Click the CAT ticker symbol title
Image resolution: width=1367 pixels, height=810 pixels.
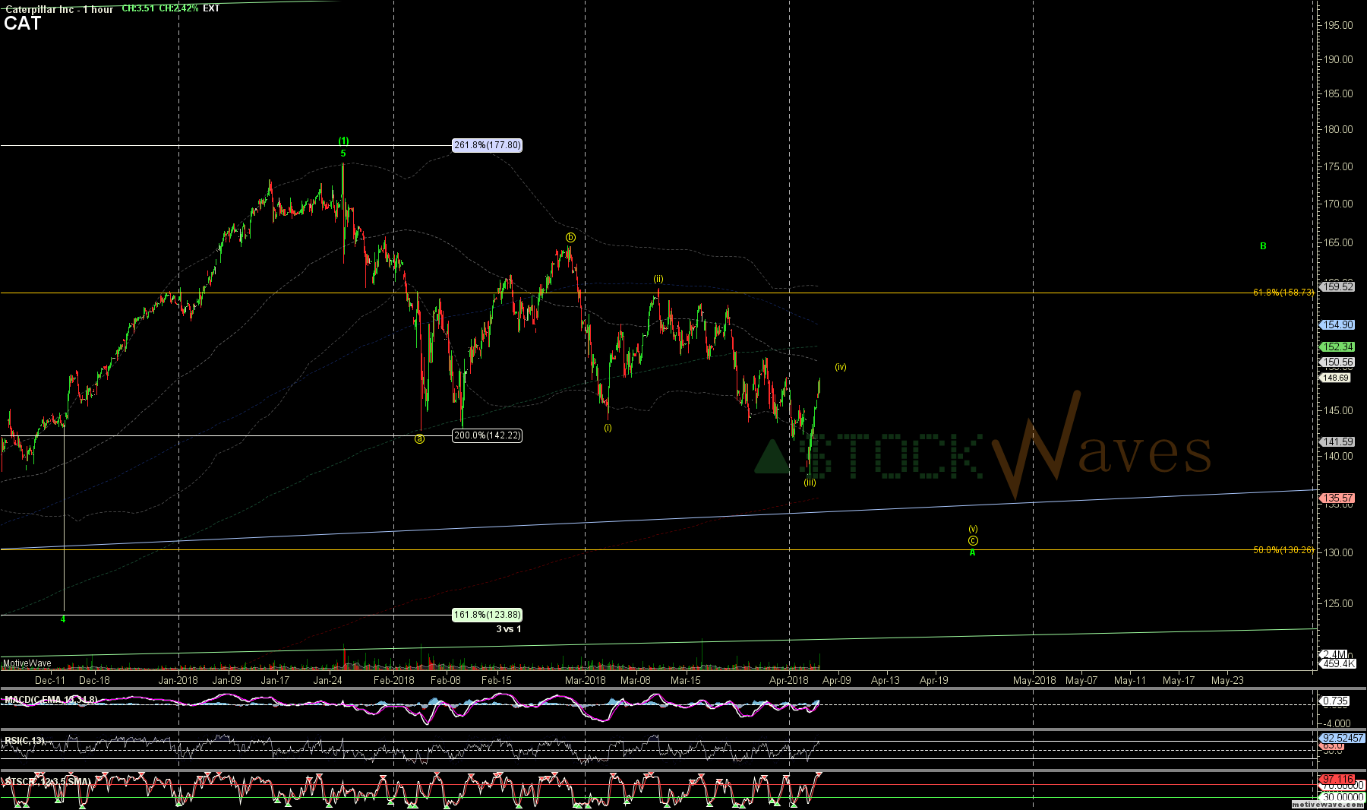pyautogui.click(x=22, y=24)
